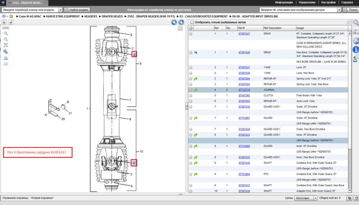Open part link 87597365

(x=244, y=95)
